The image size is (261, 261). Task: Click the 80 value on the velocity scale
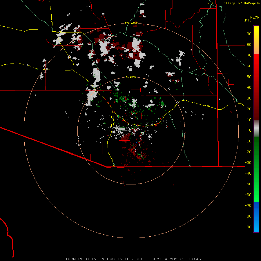click(x=249, y=45)
